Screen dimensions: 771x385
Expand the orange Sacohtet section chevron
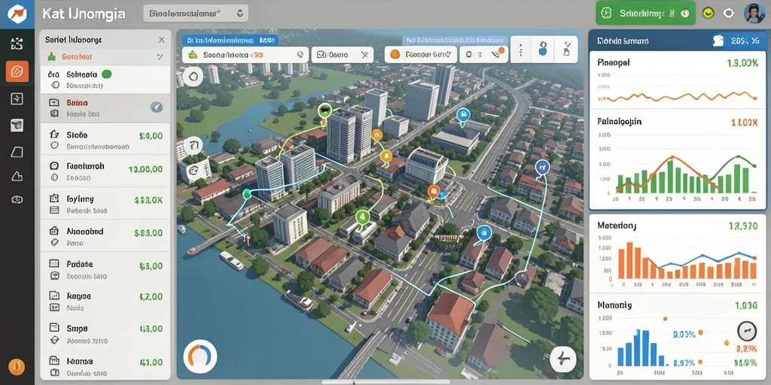(x=160, y=57)
